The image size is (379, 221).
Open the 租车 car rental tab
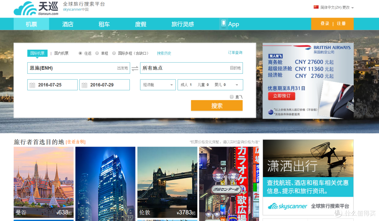point(104,24)
